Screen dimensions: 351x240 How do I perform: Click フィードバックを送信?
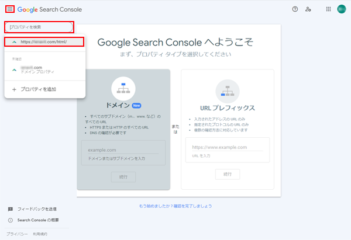coord(37,209)
